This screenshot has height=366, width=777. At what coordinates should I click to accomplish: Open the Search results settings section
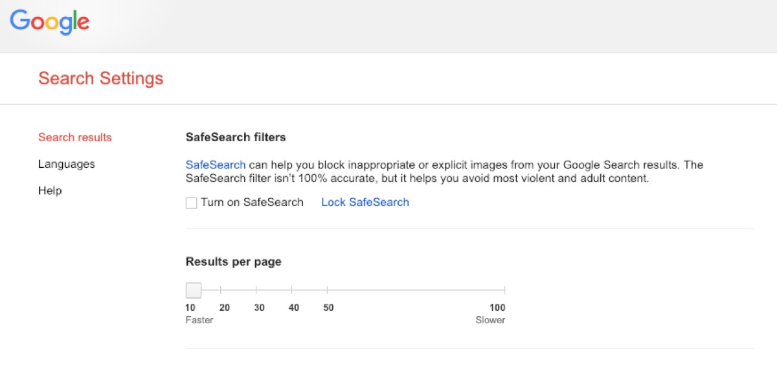[74, 137]
